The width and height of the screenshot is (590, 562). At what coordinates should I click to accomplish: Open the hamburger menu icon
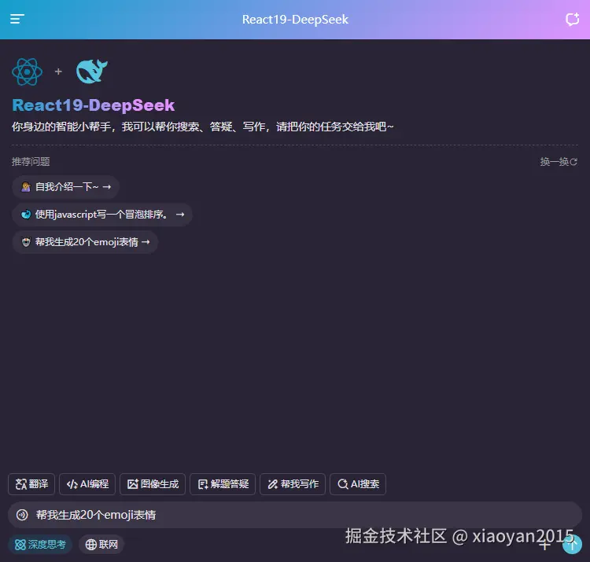pyautogui.click(x=17, y=19)
